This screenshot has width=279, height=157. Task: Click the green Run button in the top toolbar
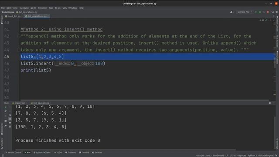pos(256,12)
